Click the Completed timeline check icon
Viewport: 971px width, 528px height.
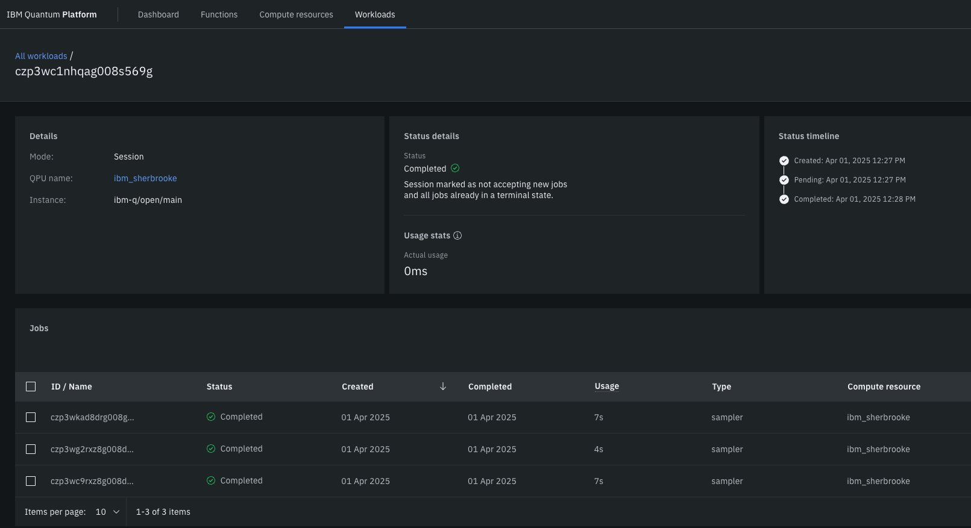(x=784, y=199)
